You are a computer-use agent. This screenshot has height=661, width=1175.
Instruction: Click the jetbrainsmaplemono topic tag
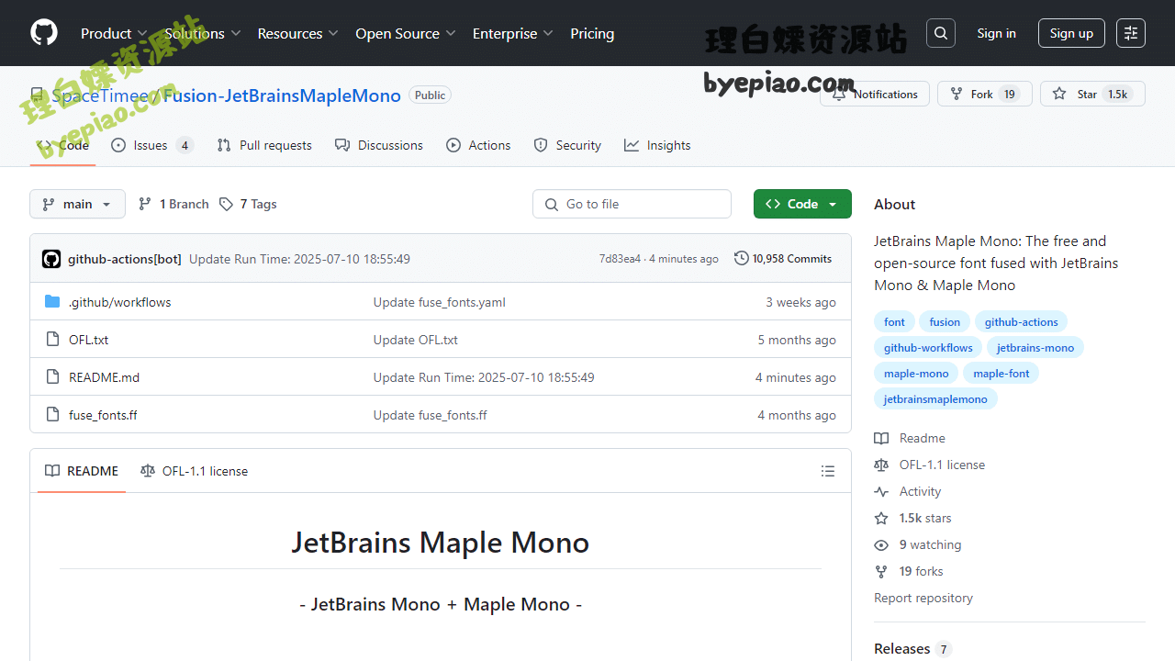pyautogui.click(x=935, y=398)
